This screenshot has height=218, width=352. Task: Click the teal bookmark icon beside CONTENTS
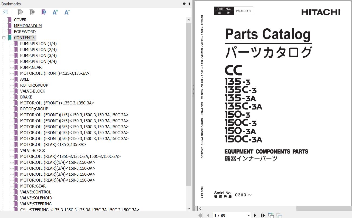coord(10,38)
